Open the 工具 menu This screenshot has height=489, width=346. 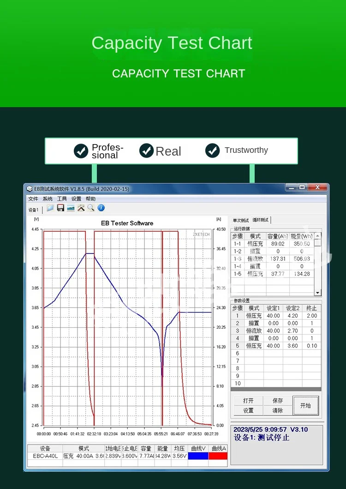coord(62,199)
